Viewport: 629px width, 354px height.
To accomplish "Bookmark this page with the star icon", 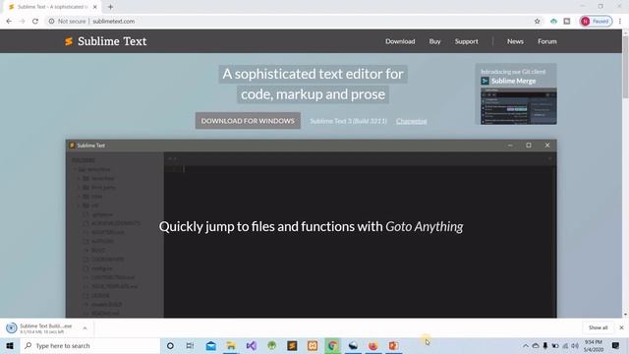I will coord(538,22).
